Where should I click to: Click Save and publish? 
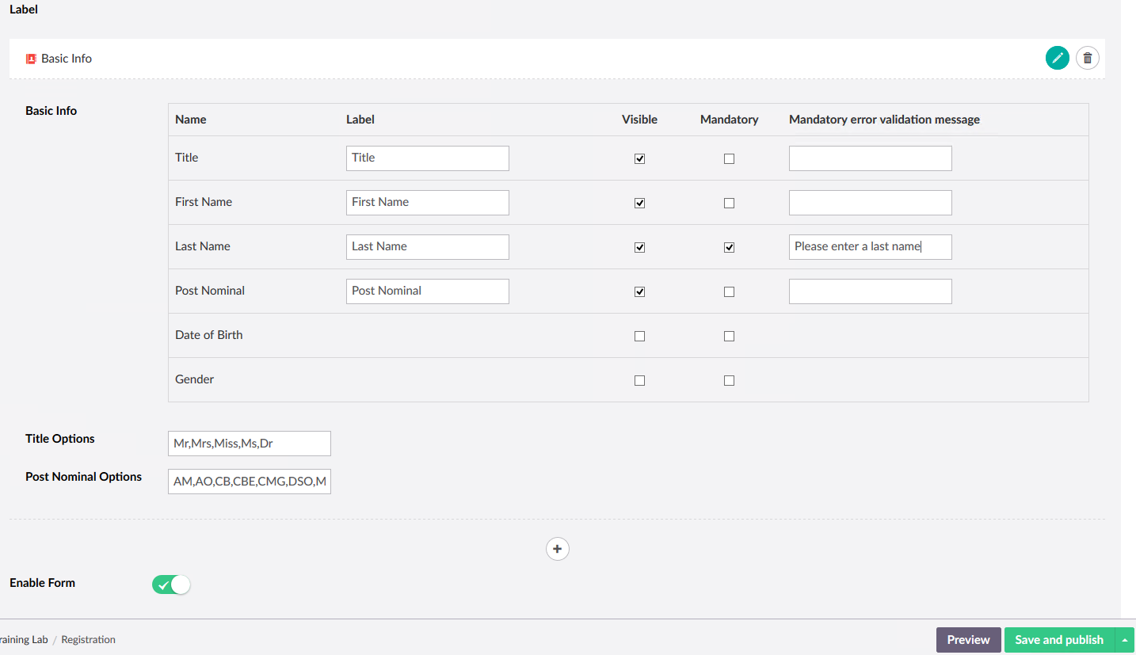click(x=1059, y=639)
